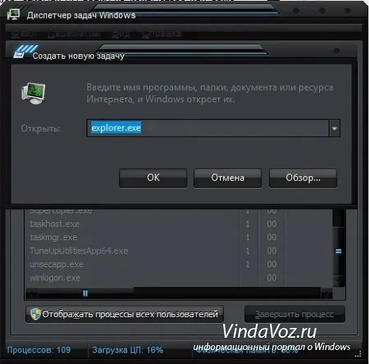Open the Параметры menu in Task Manager

(x=74, y=34)
